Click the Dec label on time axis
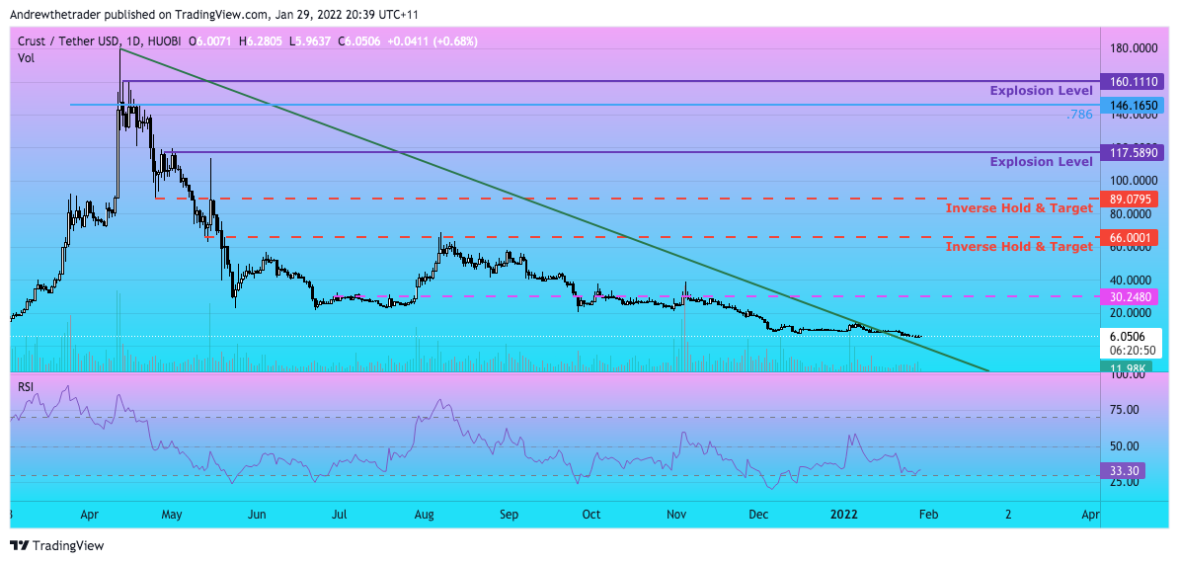 (x=758, y=515)
